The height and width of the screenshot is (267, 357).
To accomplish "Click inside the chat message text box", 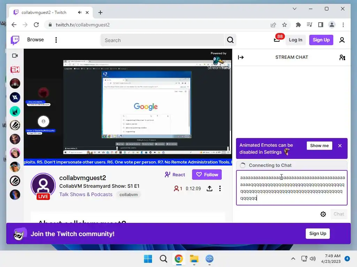I will tap(292, 188).
